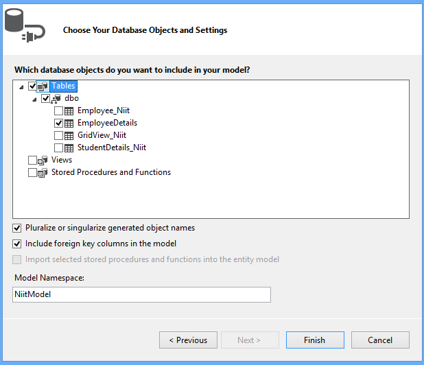Click the Employee_Niit table icon
Screen dimensions: 424x365
pos(69,111)
